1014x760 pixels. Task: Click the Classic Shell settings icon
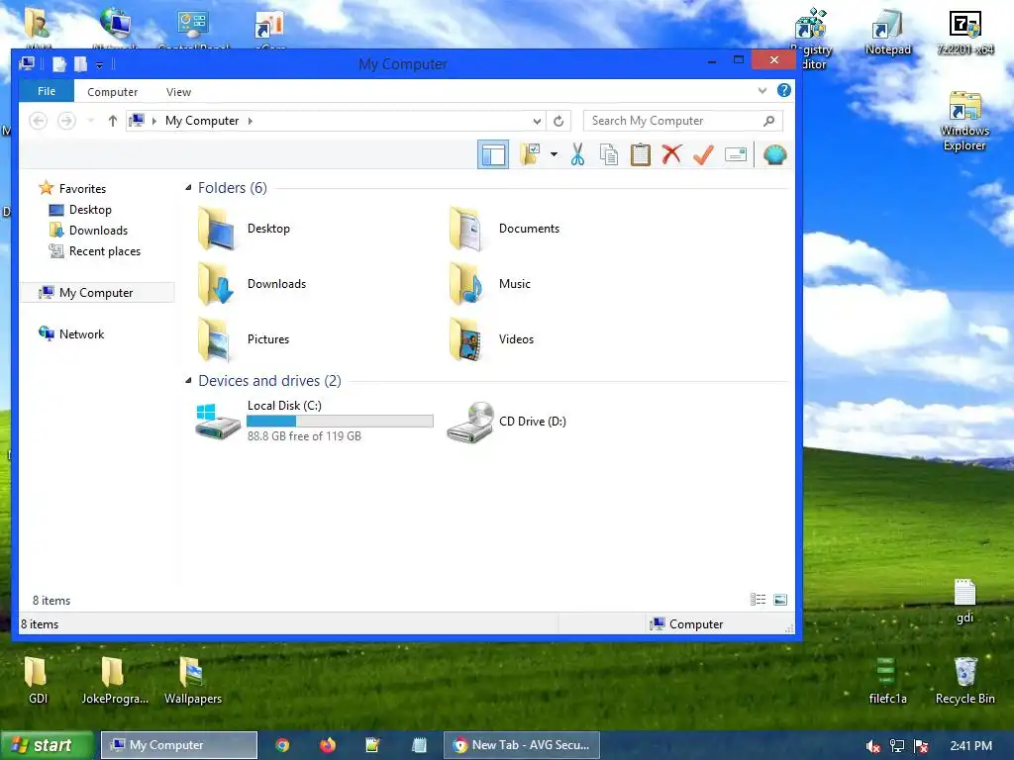[774, 154]
